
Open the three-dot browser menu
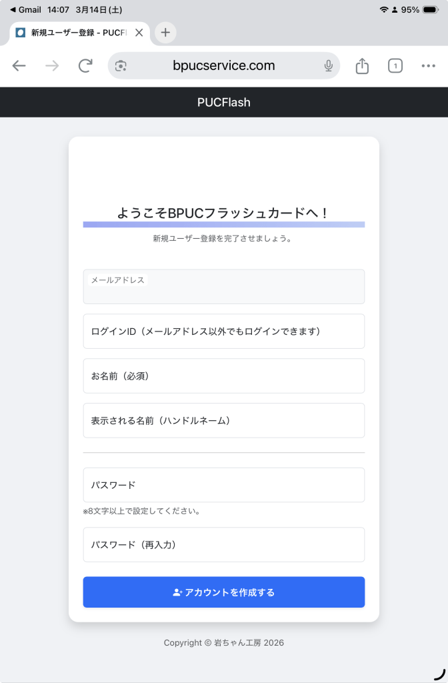point(428,65)
